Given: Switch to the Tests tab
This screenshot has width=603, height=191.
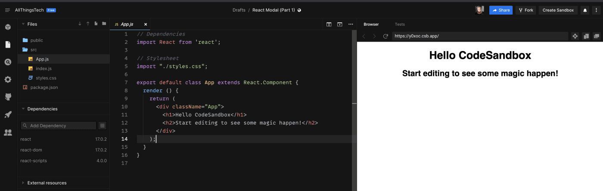Looking at the screenshot, I should click(x=400, y=24).
